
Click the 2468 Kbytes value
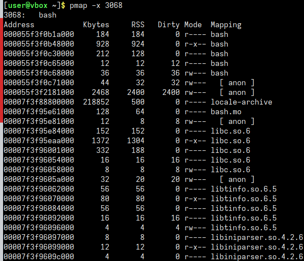pyautogui.click(x=100, y=92)
